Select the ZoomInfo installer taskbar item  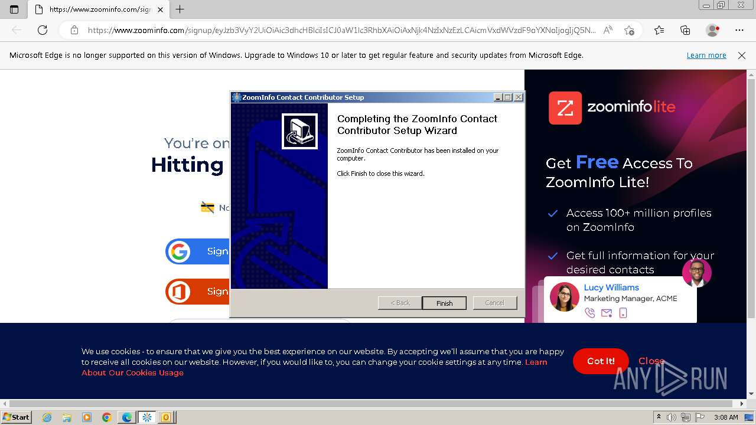click(x=147, y=417)
